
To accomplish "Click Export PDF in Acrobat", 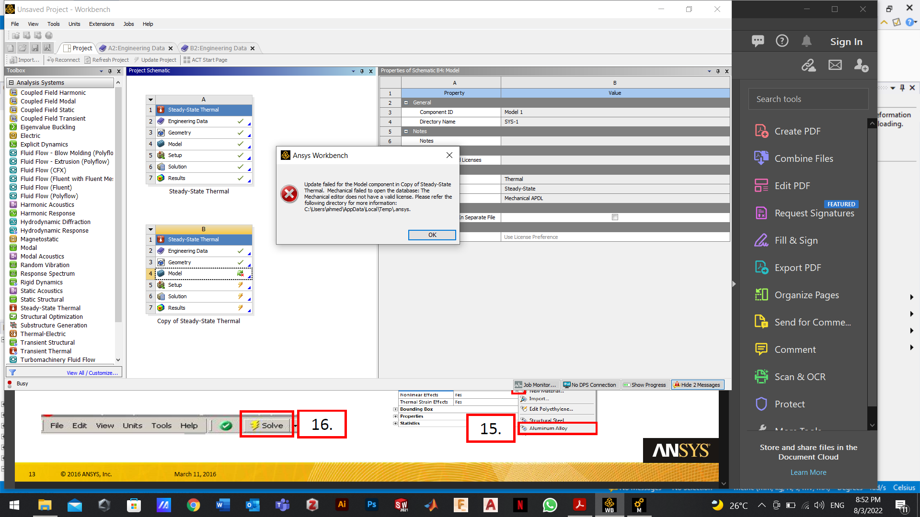I will tap(788, 268).
